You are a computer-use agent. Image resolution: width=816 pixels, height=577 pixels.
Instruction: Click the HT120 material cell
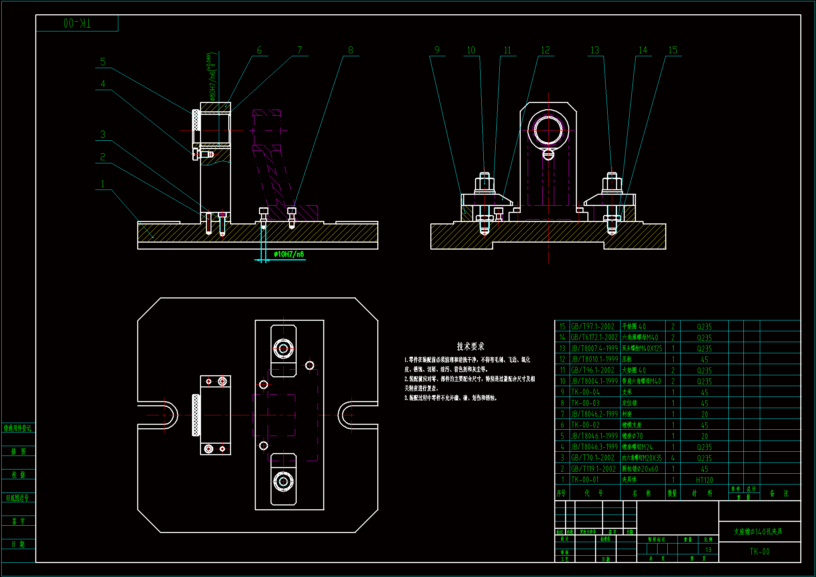(x=704, y=480)
